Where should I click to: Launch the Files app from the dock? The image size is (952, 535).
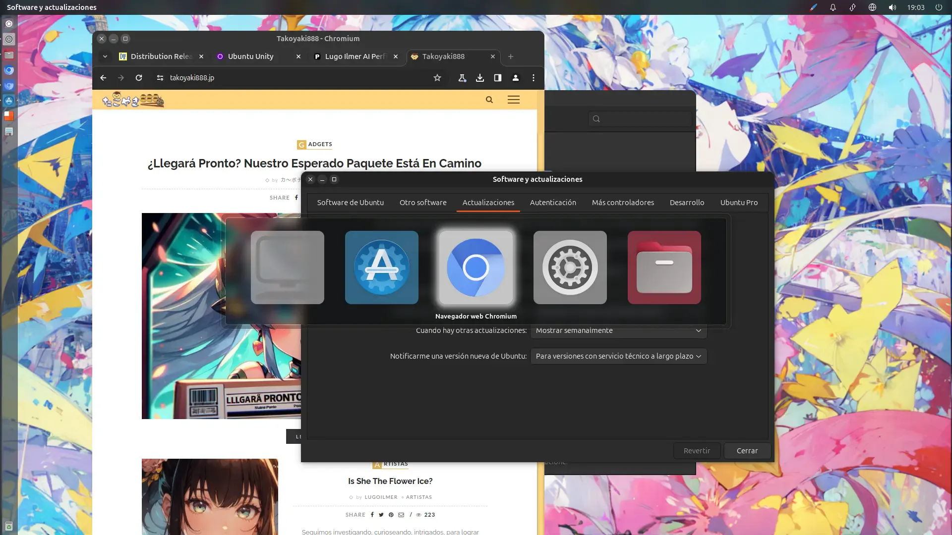click(9, 55)
